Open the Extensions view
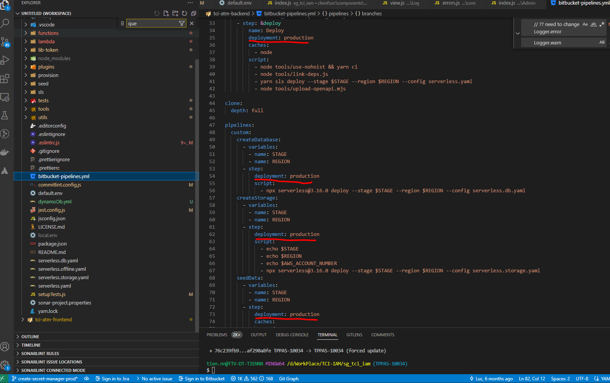 (x=5, y=79)
